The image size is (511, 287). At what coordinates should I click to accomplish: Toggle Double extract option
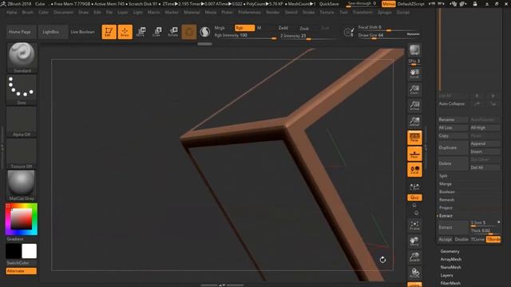coord(461,239)
